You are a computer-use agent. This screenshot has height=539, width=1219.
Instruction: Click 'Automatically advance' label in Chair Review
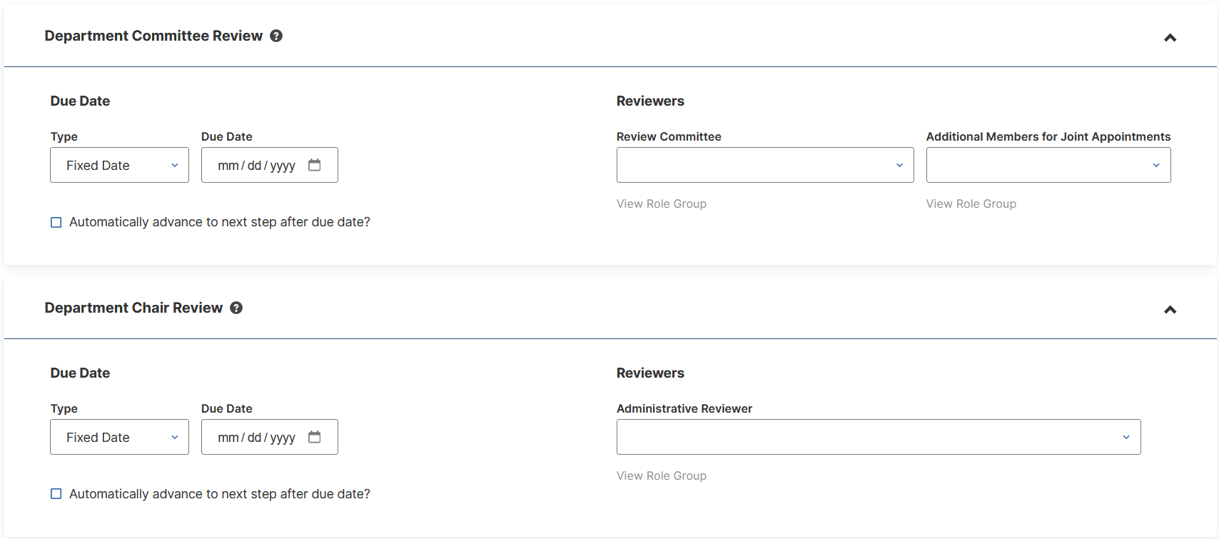220,494
